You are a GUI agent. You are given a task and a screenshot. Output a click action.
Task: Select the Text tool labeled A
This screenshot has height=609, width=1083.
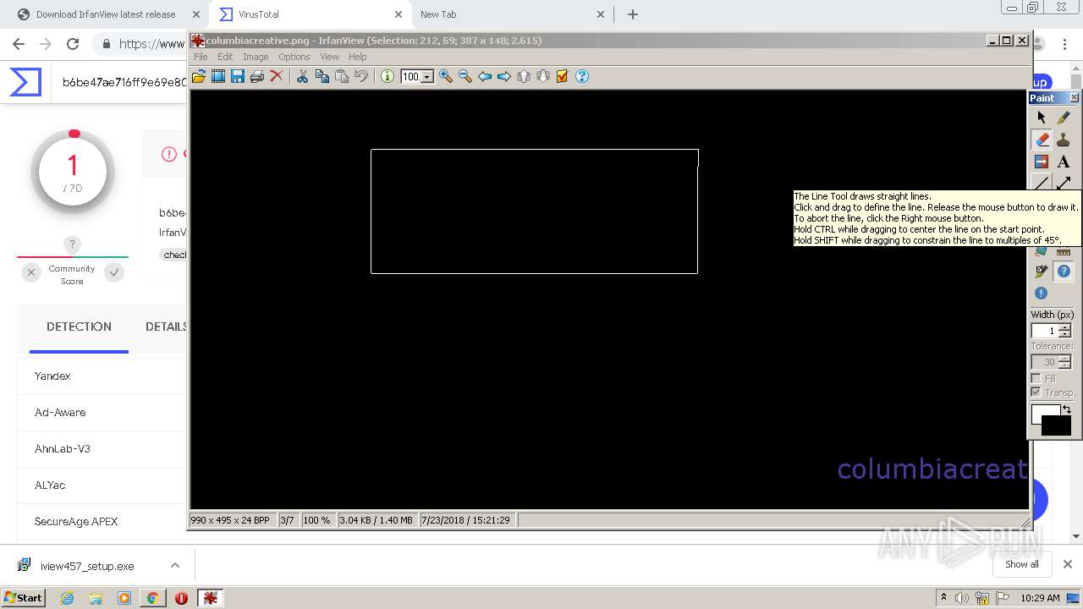(x=1064, y=162)
